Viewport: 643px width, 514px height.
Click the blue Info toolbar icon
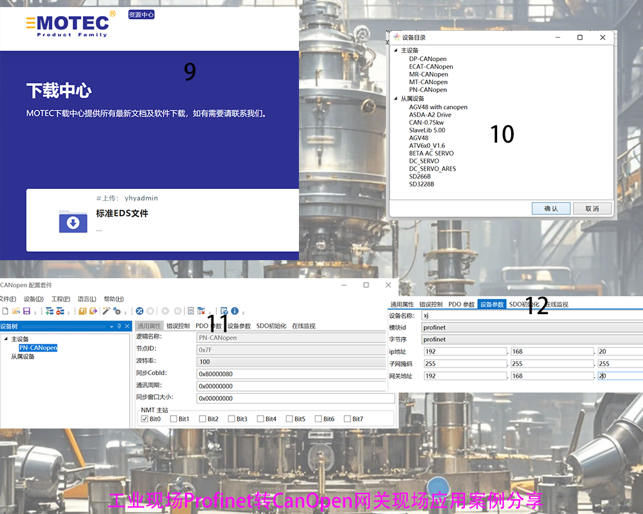[235, 311]
